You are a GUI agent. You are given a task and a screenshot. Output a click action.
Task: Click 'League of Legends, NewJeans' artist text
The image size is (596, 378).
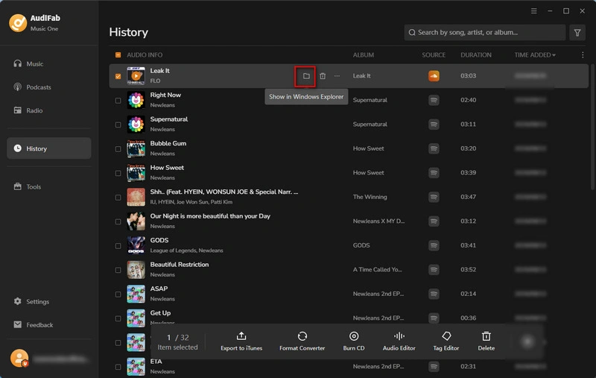187,251
